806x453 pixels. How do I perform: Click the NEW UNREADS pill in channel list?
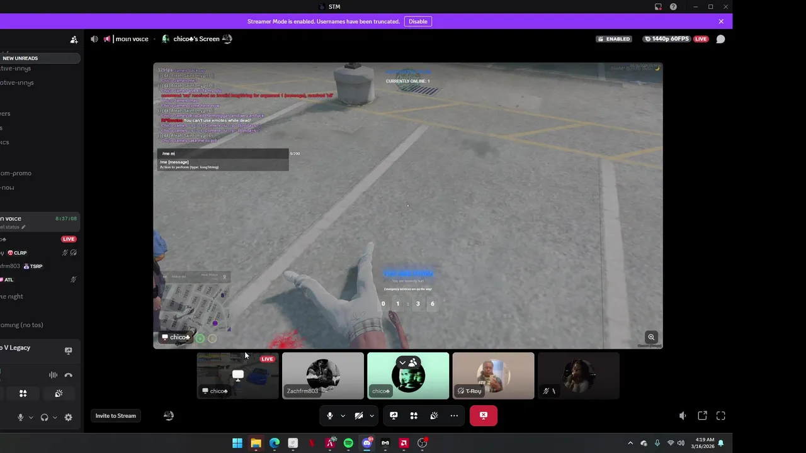point(40,58)
